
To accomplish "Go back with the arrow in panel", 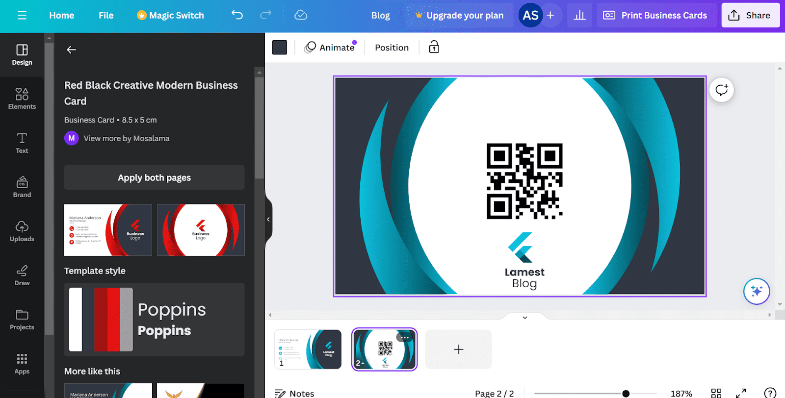I will pyautogui.click(x=71, y=50).
